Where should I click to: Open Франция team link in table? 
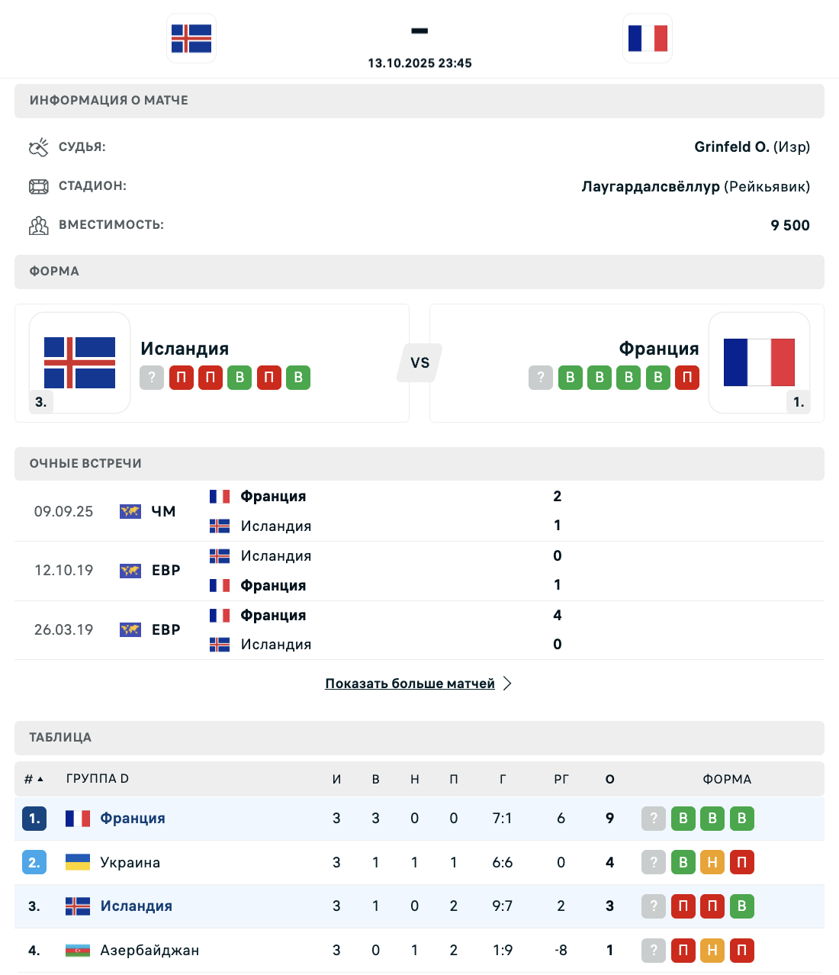[x=133, y=819]
